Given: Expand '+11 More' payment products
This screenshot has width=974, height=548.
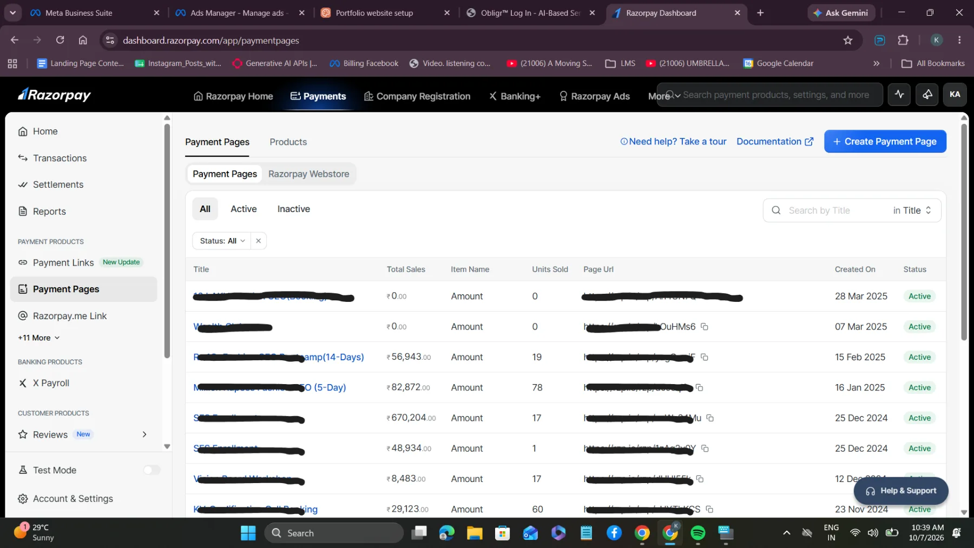Looking at the screenshot, I should pyautogui.click(x=39, y=338).
